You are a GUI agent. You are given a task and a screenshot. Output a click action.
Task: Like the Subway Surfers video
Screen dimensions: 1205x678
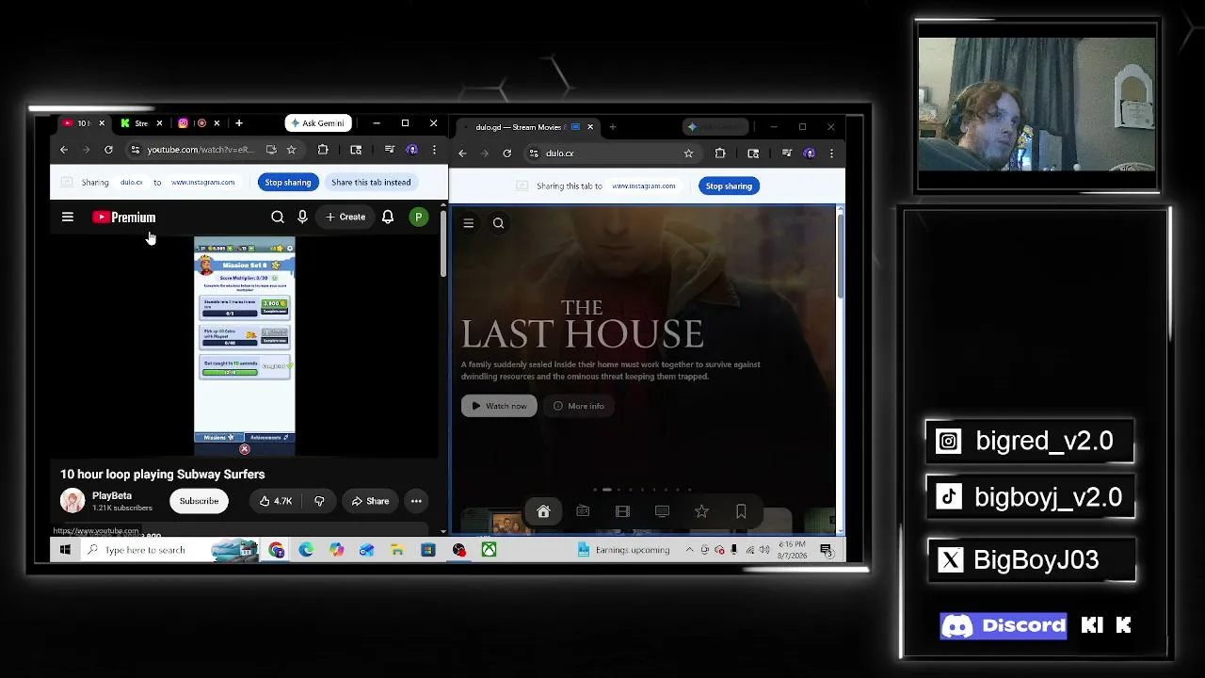pos(276,501)
